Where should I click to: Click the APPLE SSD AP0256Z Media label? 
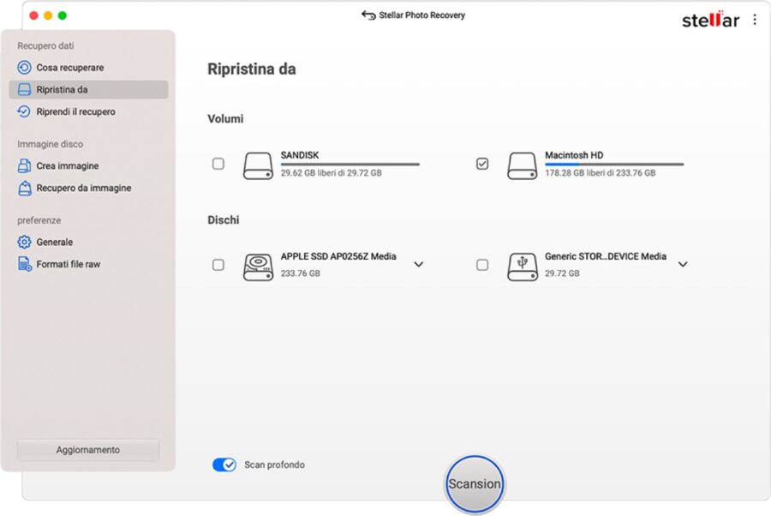[x=338, y=256]
